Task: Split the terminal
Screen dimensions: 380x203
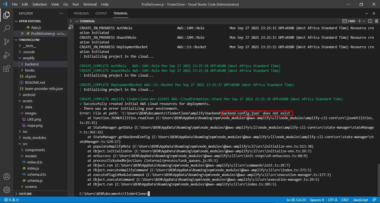Action: [370, 21]
